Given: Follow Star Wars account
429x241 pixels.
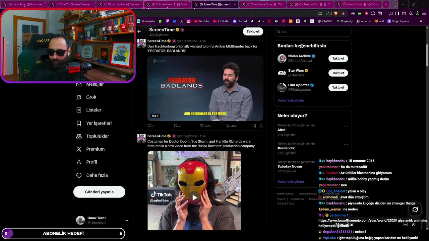Looking at the screenshot, I should pyautogui.click(x=338, y=73).
